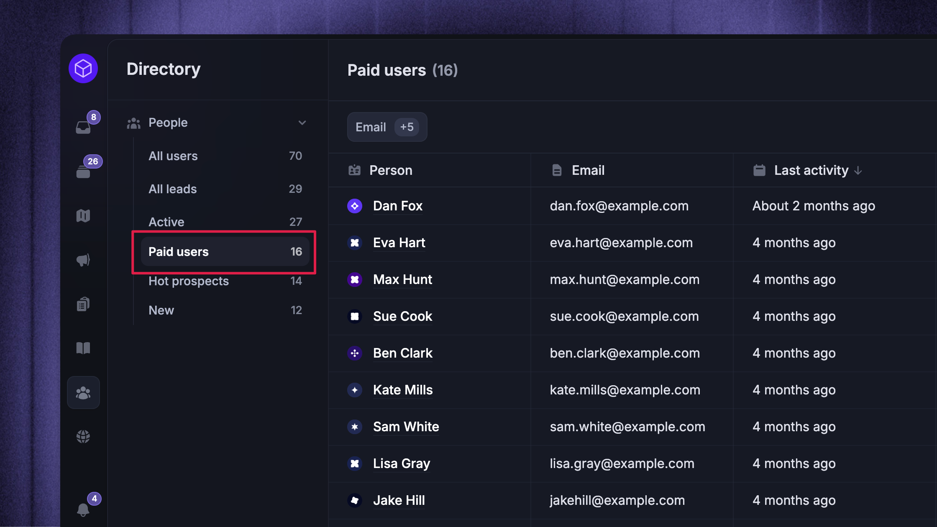Click the purple cube app logo
937x527 pixels.
83,68
